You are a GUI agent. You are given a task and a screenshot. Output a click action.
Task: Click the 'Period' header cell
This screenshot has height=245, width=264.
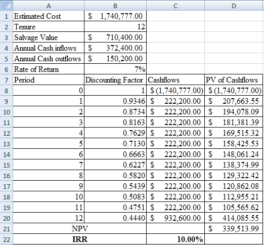pyautogui.click(x=49, y=80)
